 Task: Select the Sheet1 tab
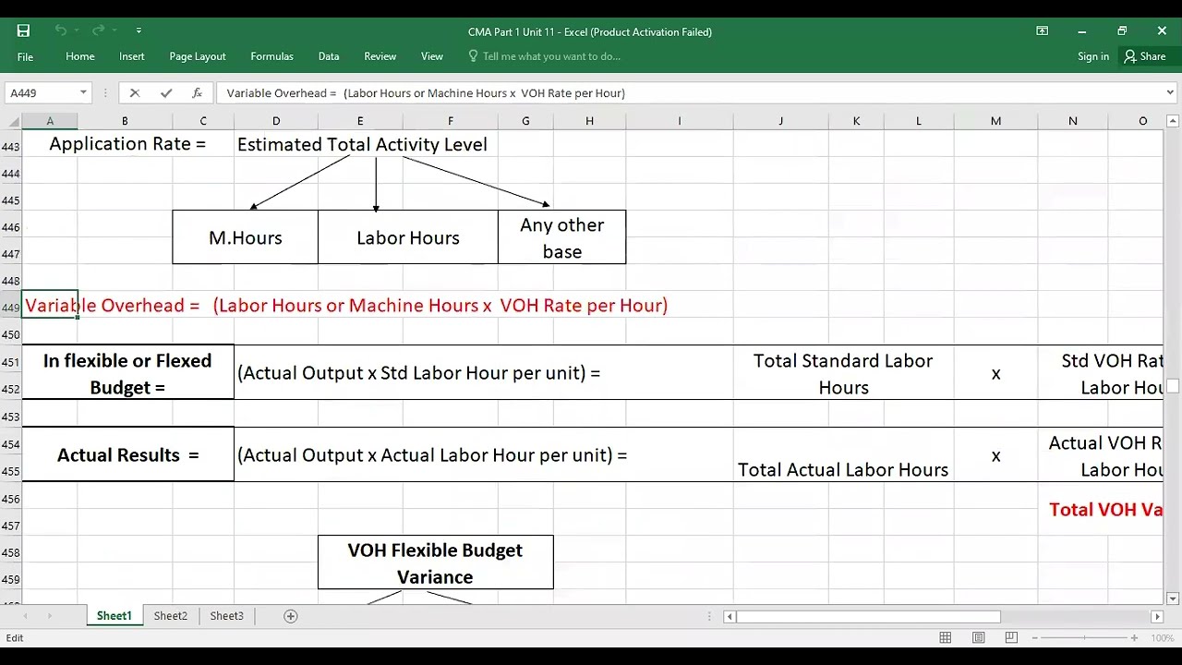(115, 616)
